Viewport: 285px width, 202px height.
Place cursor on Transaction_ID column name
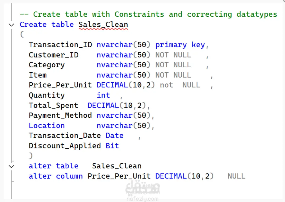60,45
